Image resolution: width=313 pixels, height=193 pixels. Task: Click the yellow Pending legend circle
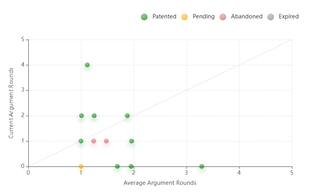[185, 17]
